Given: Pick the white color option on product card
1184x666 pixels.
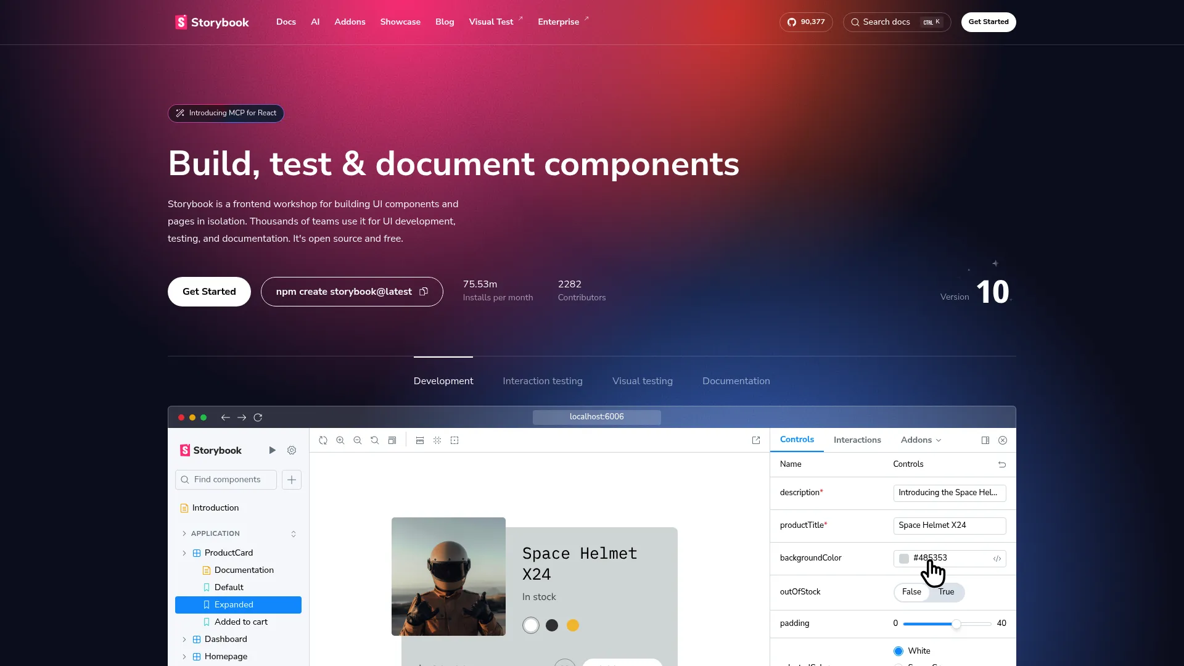Looking at the screenshot, I should pyautogui.click(x=531, y=625).
